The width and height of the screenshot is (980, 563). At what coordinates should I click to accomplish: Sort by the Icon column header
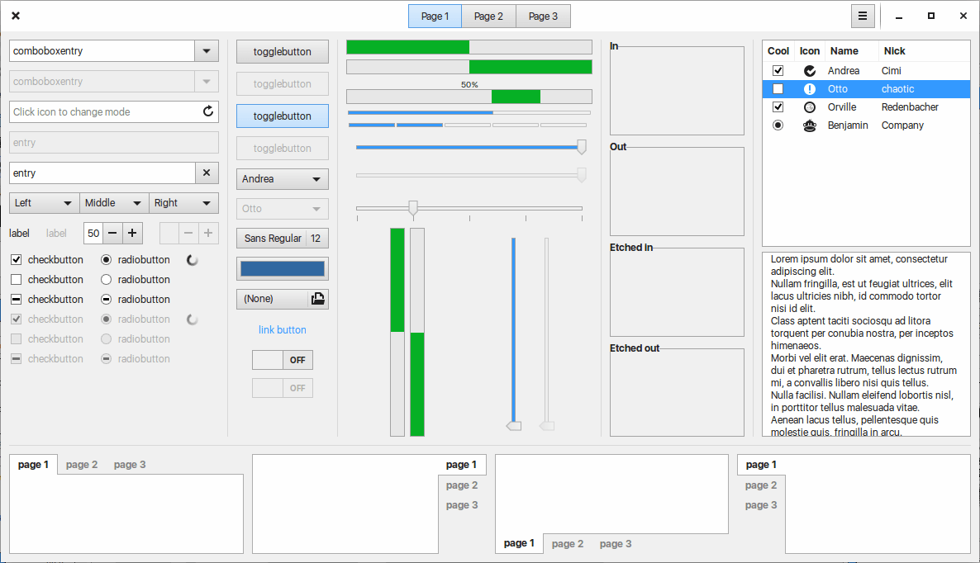810,50
